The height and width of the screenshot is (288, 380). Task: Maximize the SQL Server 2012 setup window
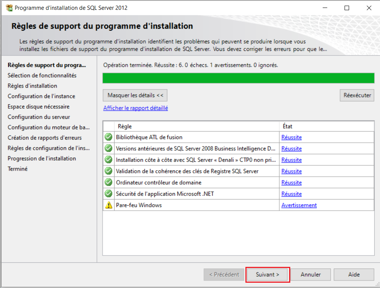[x=347, y=8]
